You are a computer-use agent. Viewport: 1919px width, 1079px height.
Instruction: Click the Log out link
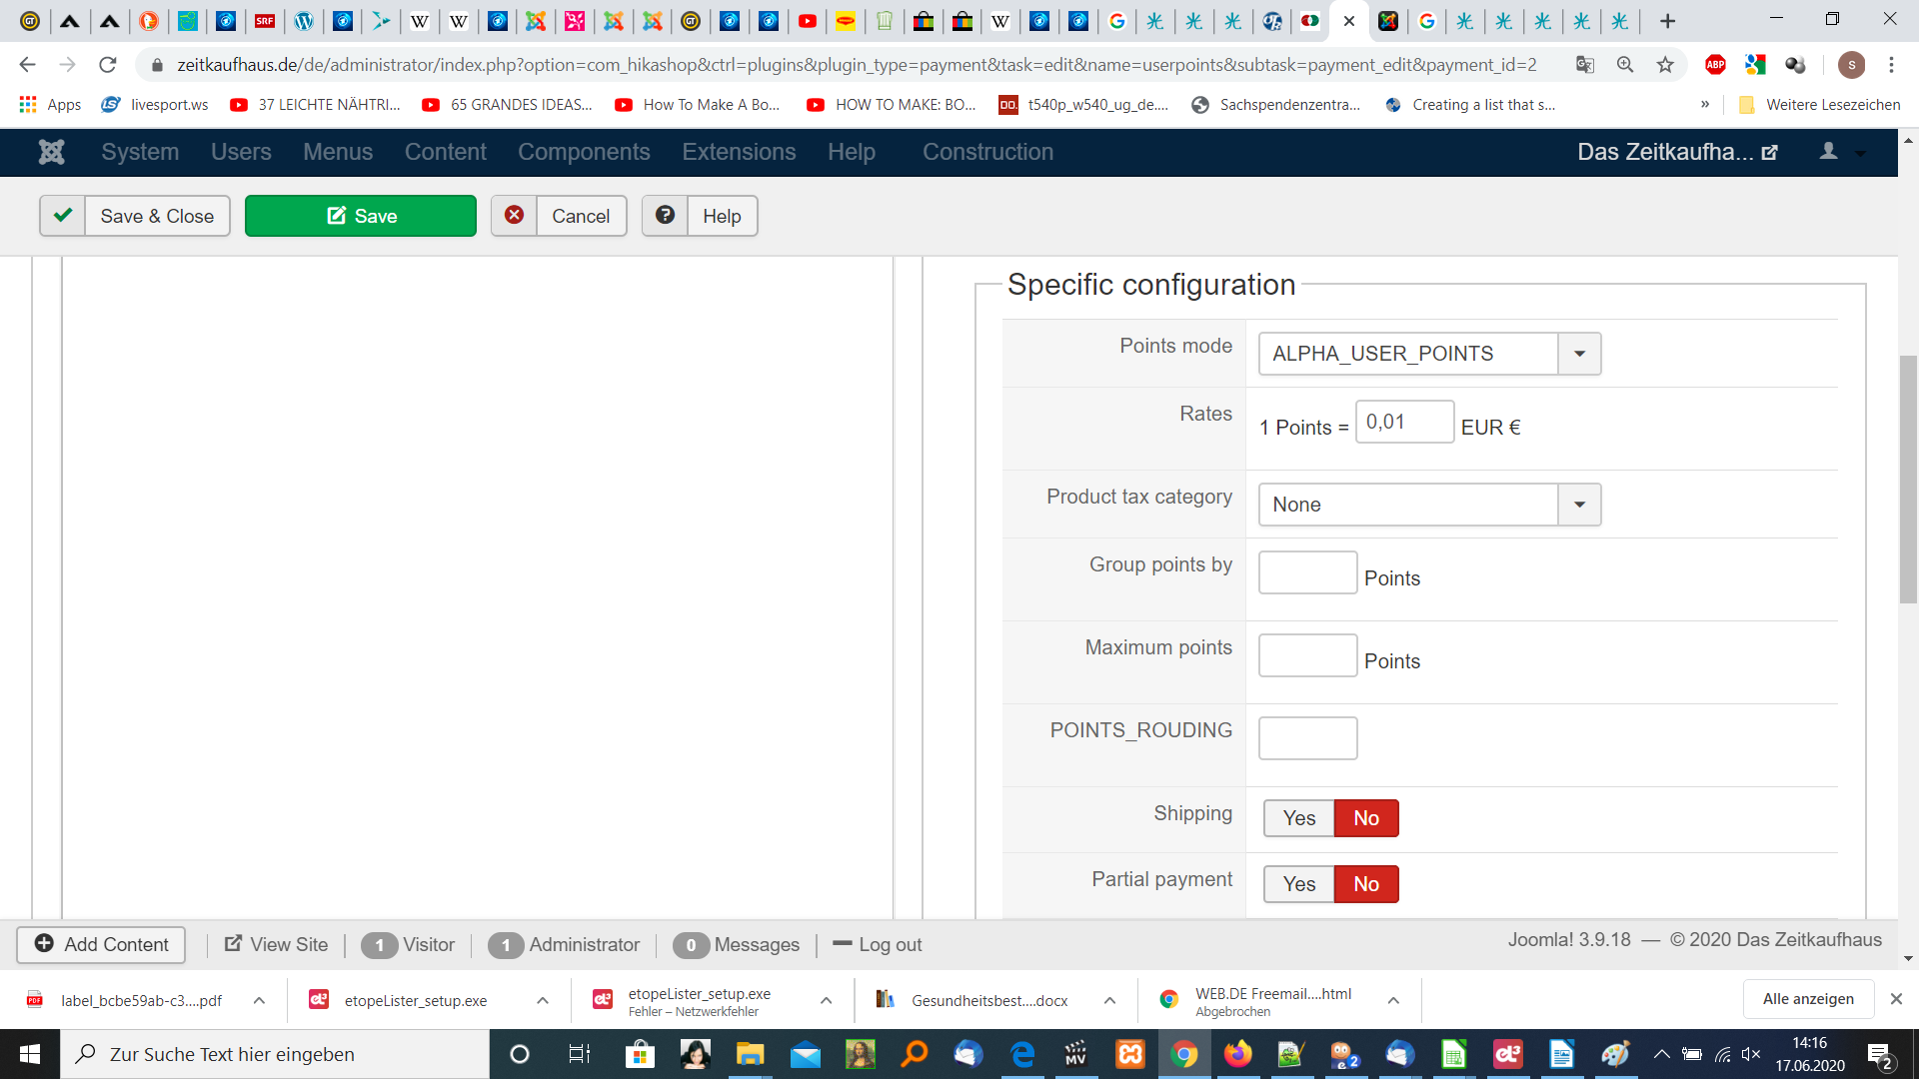878,945
